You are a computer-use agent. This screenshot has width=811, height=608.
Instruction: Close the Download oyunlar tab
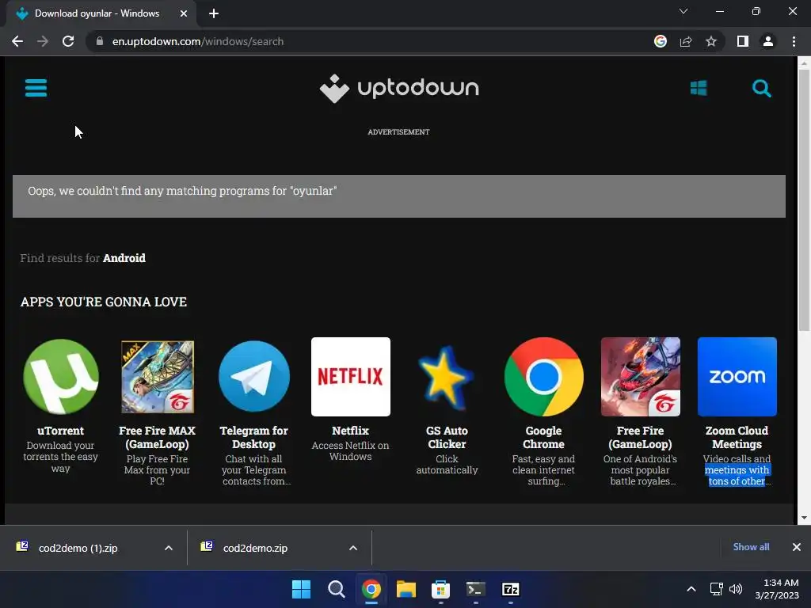[x=184, y=13]
